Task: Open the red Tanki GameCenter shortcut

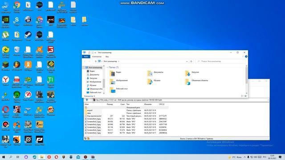Action: 28,96
